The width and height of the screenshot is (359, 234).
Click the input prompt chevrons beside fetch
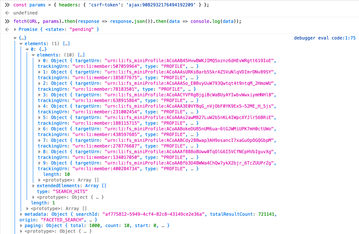(x=7, y=21)
